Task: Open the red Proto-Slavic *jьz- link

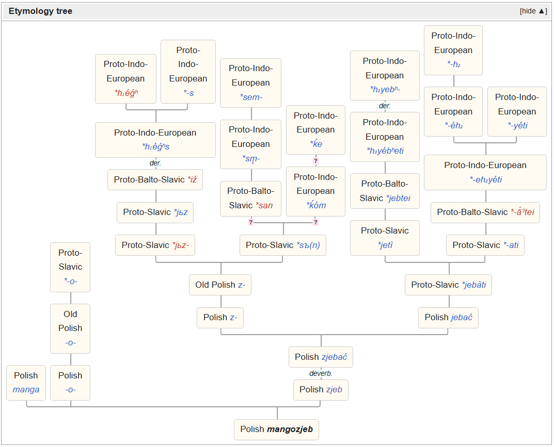Action: 181,245
